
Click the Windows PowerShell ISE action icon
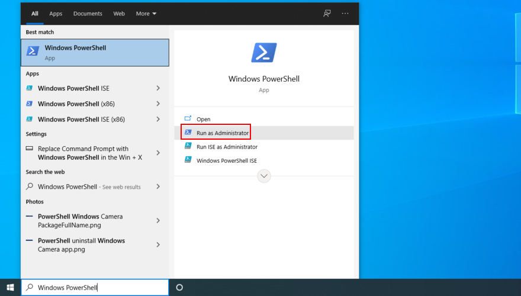click(x=188, y=160)
